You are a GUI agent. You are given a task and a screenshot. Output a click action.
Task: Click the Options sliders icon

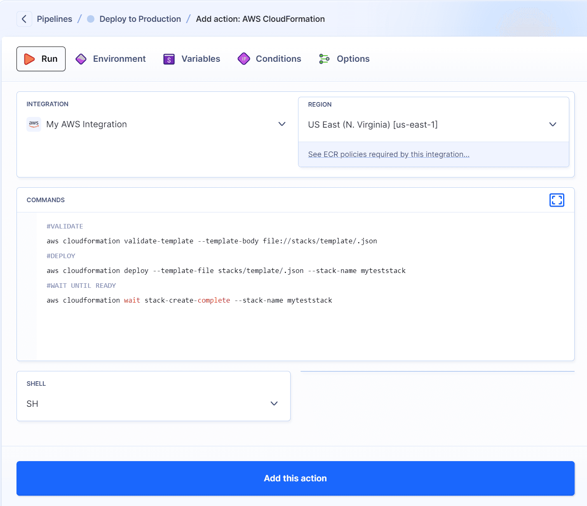click(324, 59)
